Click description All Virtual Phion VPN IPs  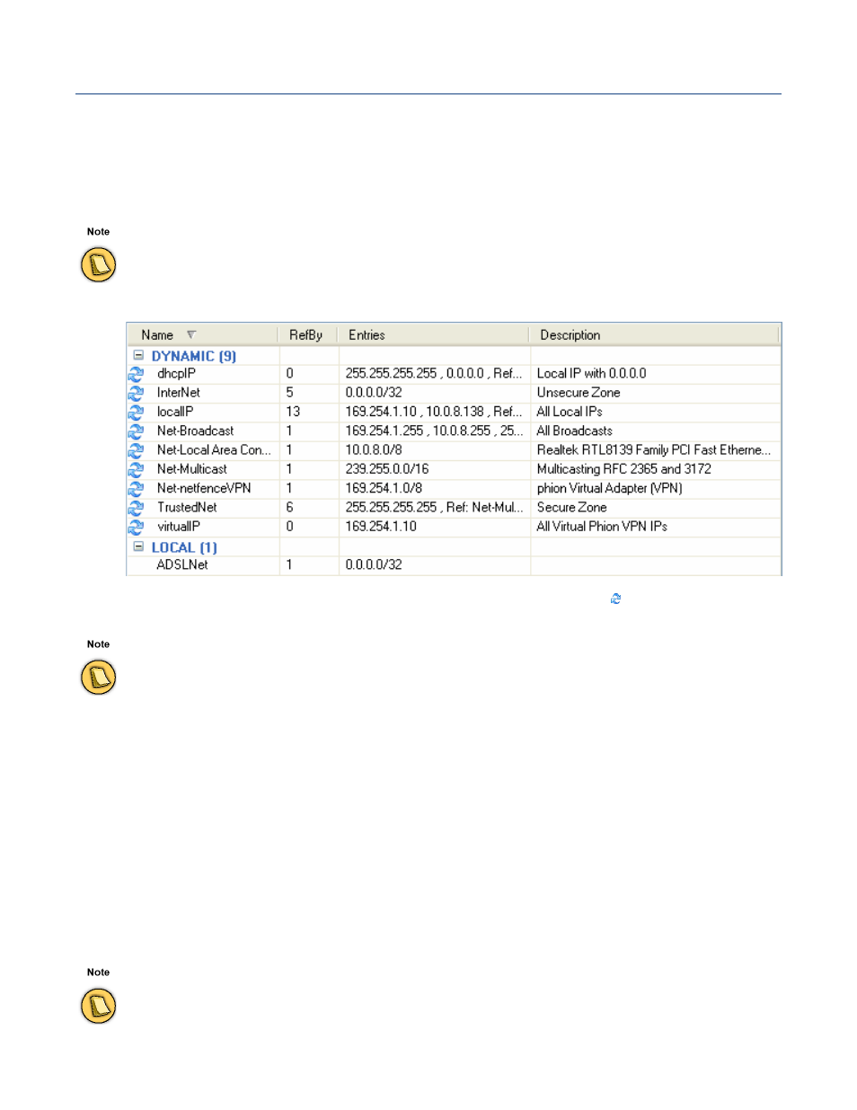602,527
